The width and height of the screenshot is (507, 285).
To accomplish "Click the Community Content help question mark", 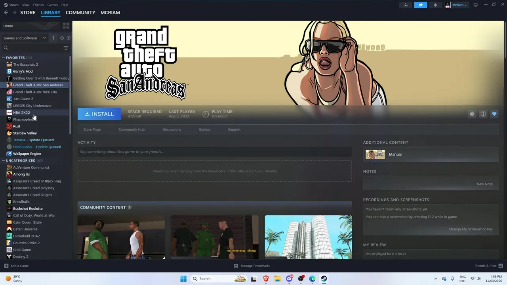I will click(x=130, y=207).
